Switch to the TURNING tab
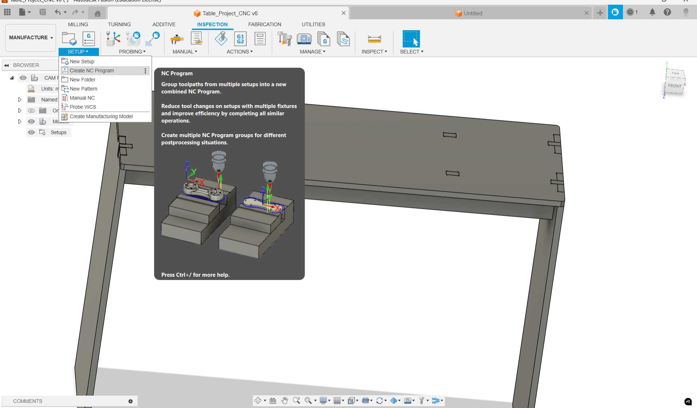The image size is (697, 408). pyautogui.click(x=119, y=24)
